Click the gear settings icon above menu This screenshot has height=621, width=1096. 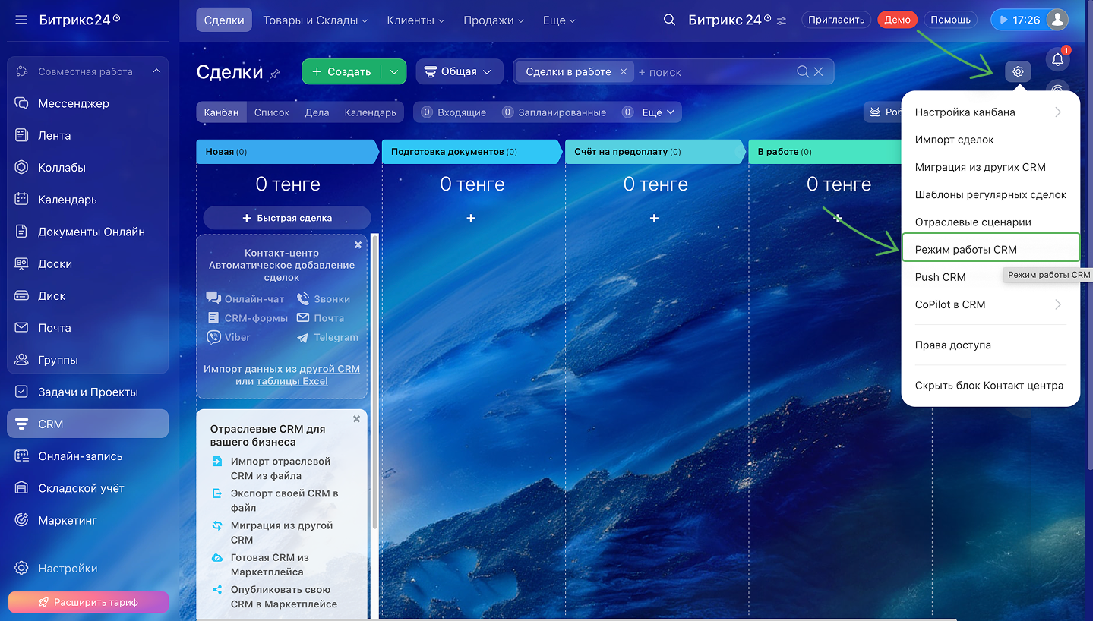coord(1018,72)
